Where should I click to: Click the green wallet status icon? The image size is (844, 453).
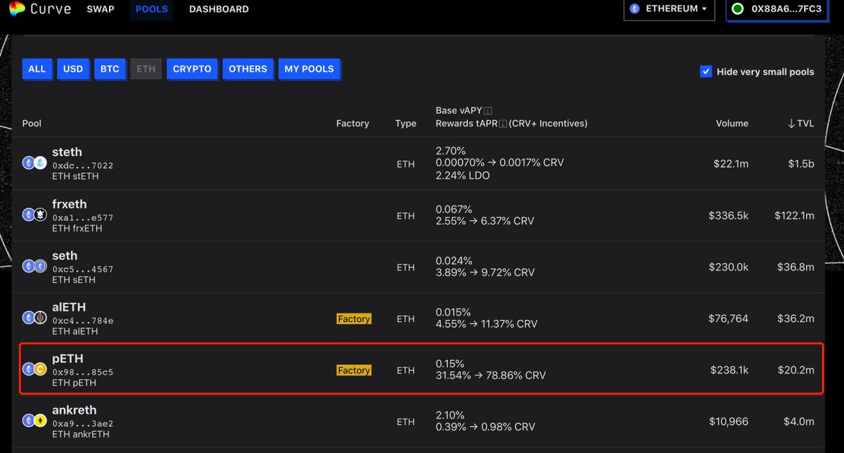coord(738,9)
